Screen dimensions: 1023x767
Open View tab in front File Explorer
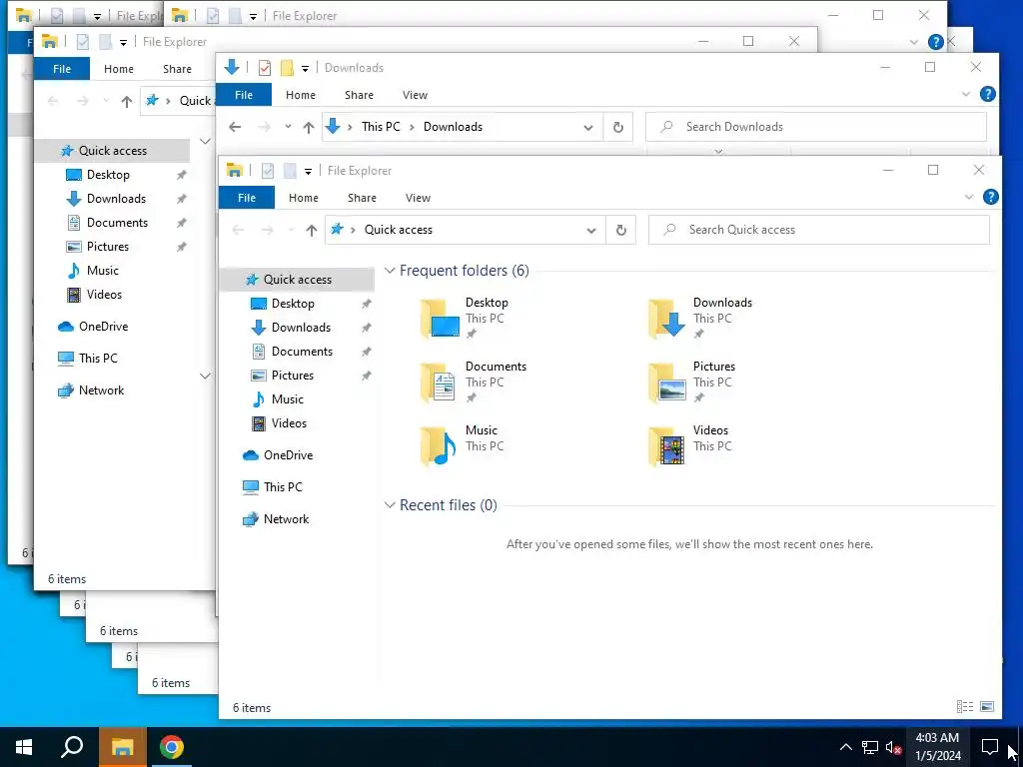point(418,198)
